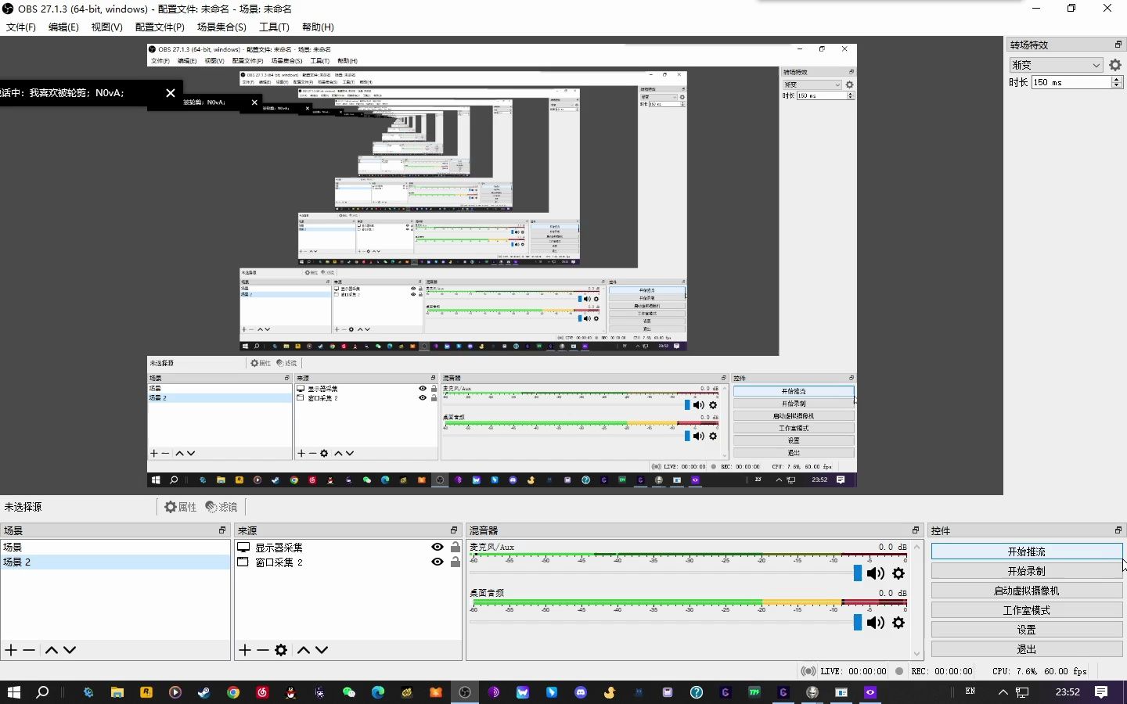
Task: Enable 工作室模式 studio mode
Action: click(x=1027, y=610)
